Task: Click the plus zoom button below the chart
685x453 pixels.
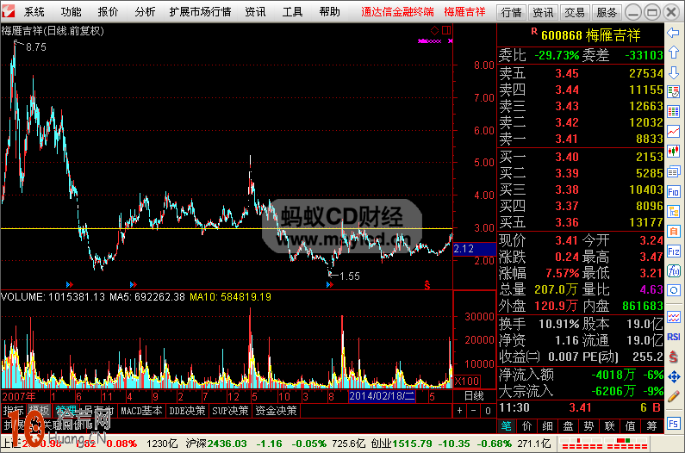Action: pyautogui.click(x=459, y=411)
